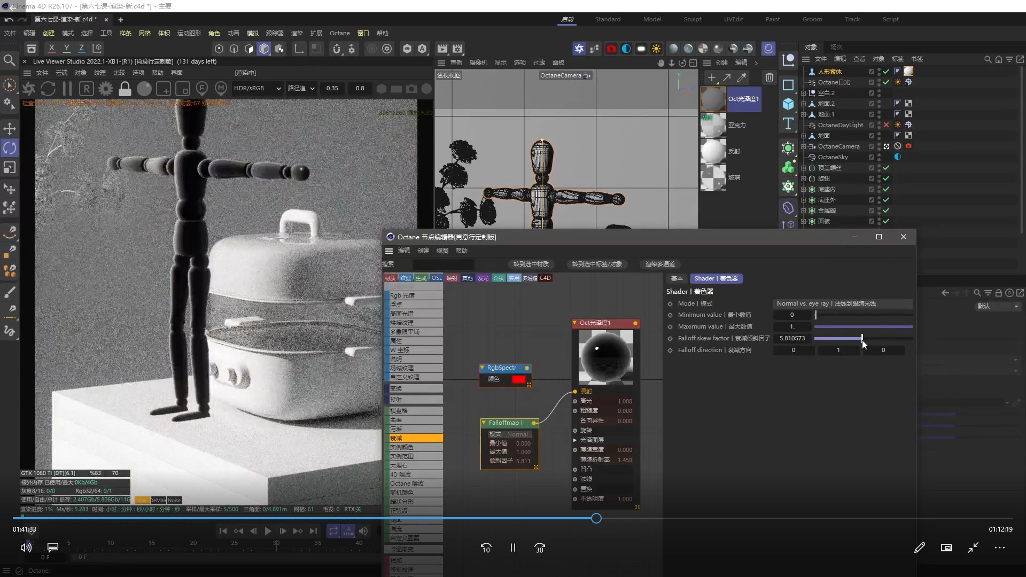1026x577 pixels.
Task: Click the Live Viewer restart render icon
Action: pyautogui.click(x=48, y=89)
